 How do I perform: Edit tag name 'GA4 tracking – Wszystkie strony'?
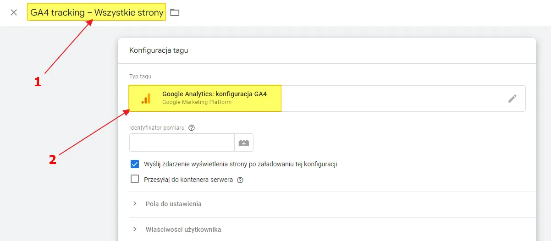pyautogui.click(x=97, y=13)
